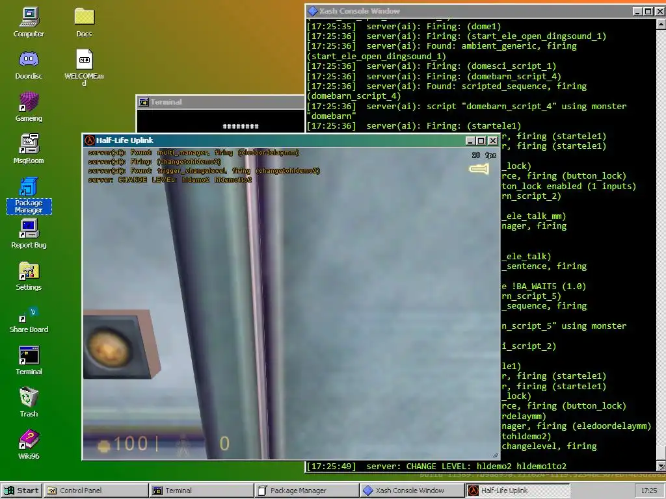Click console line 'e !BA_WAIT5 (1.0)'
This screenshot has width=666, height=499.
click(x=544, y=287)
